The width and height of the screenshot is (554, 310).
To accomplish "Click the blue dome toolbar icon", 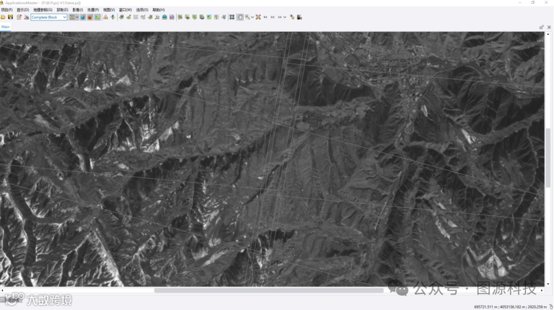I will tap(164, 17).
